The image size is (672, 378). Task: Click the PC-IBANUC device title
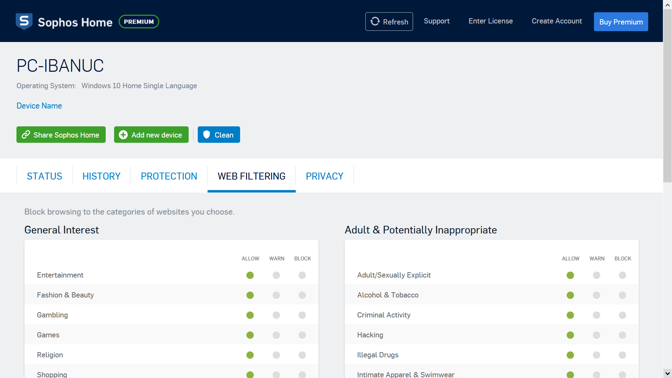pos(60,65)
